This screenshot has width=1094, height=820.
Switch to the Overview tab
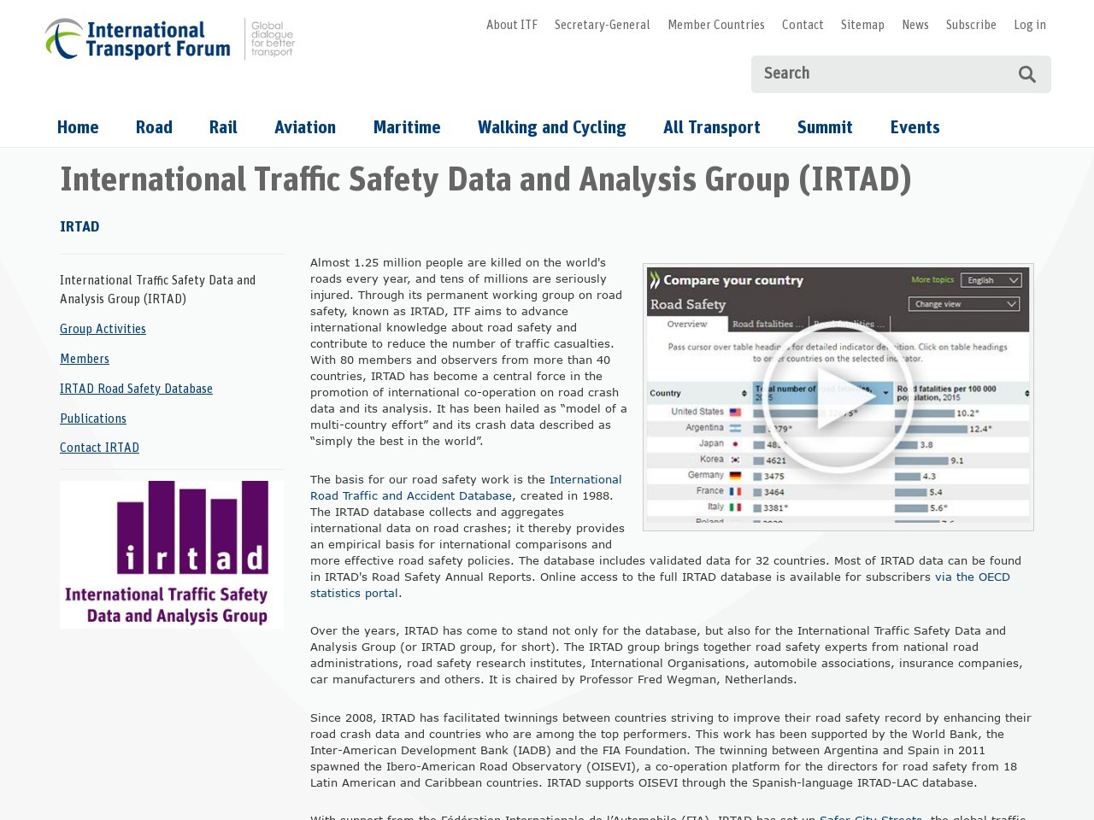click(688, 324)
